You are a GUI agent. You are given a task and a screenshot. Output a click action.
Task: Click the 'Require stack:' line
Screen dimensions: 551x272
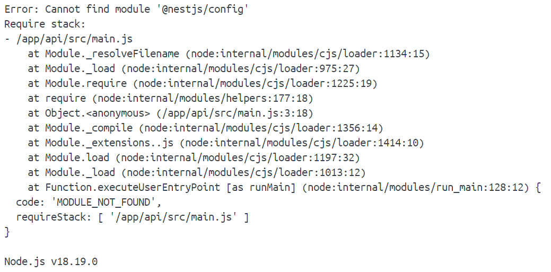pyautogui.click(x=45, y=24)
